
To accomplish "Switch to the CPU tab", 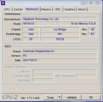I will (x=7, y=9).
